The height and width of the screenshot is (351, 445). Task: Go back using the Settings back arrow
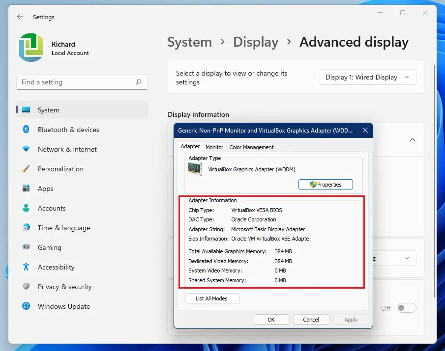click(x=20, y=17)
